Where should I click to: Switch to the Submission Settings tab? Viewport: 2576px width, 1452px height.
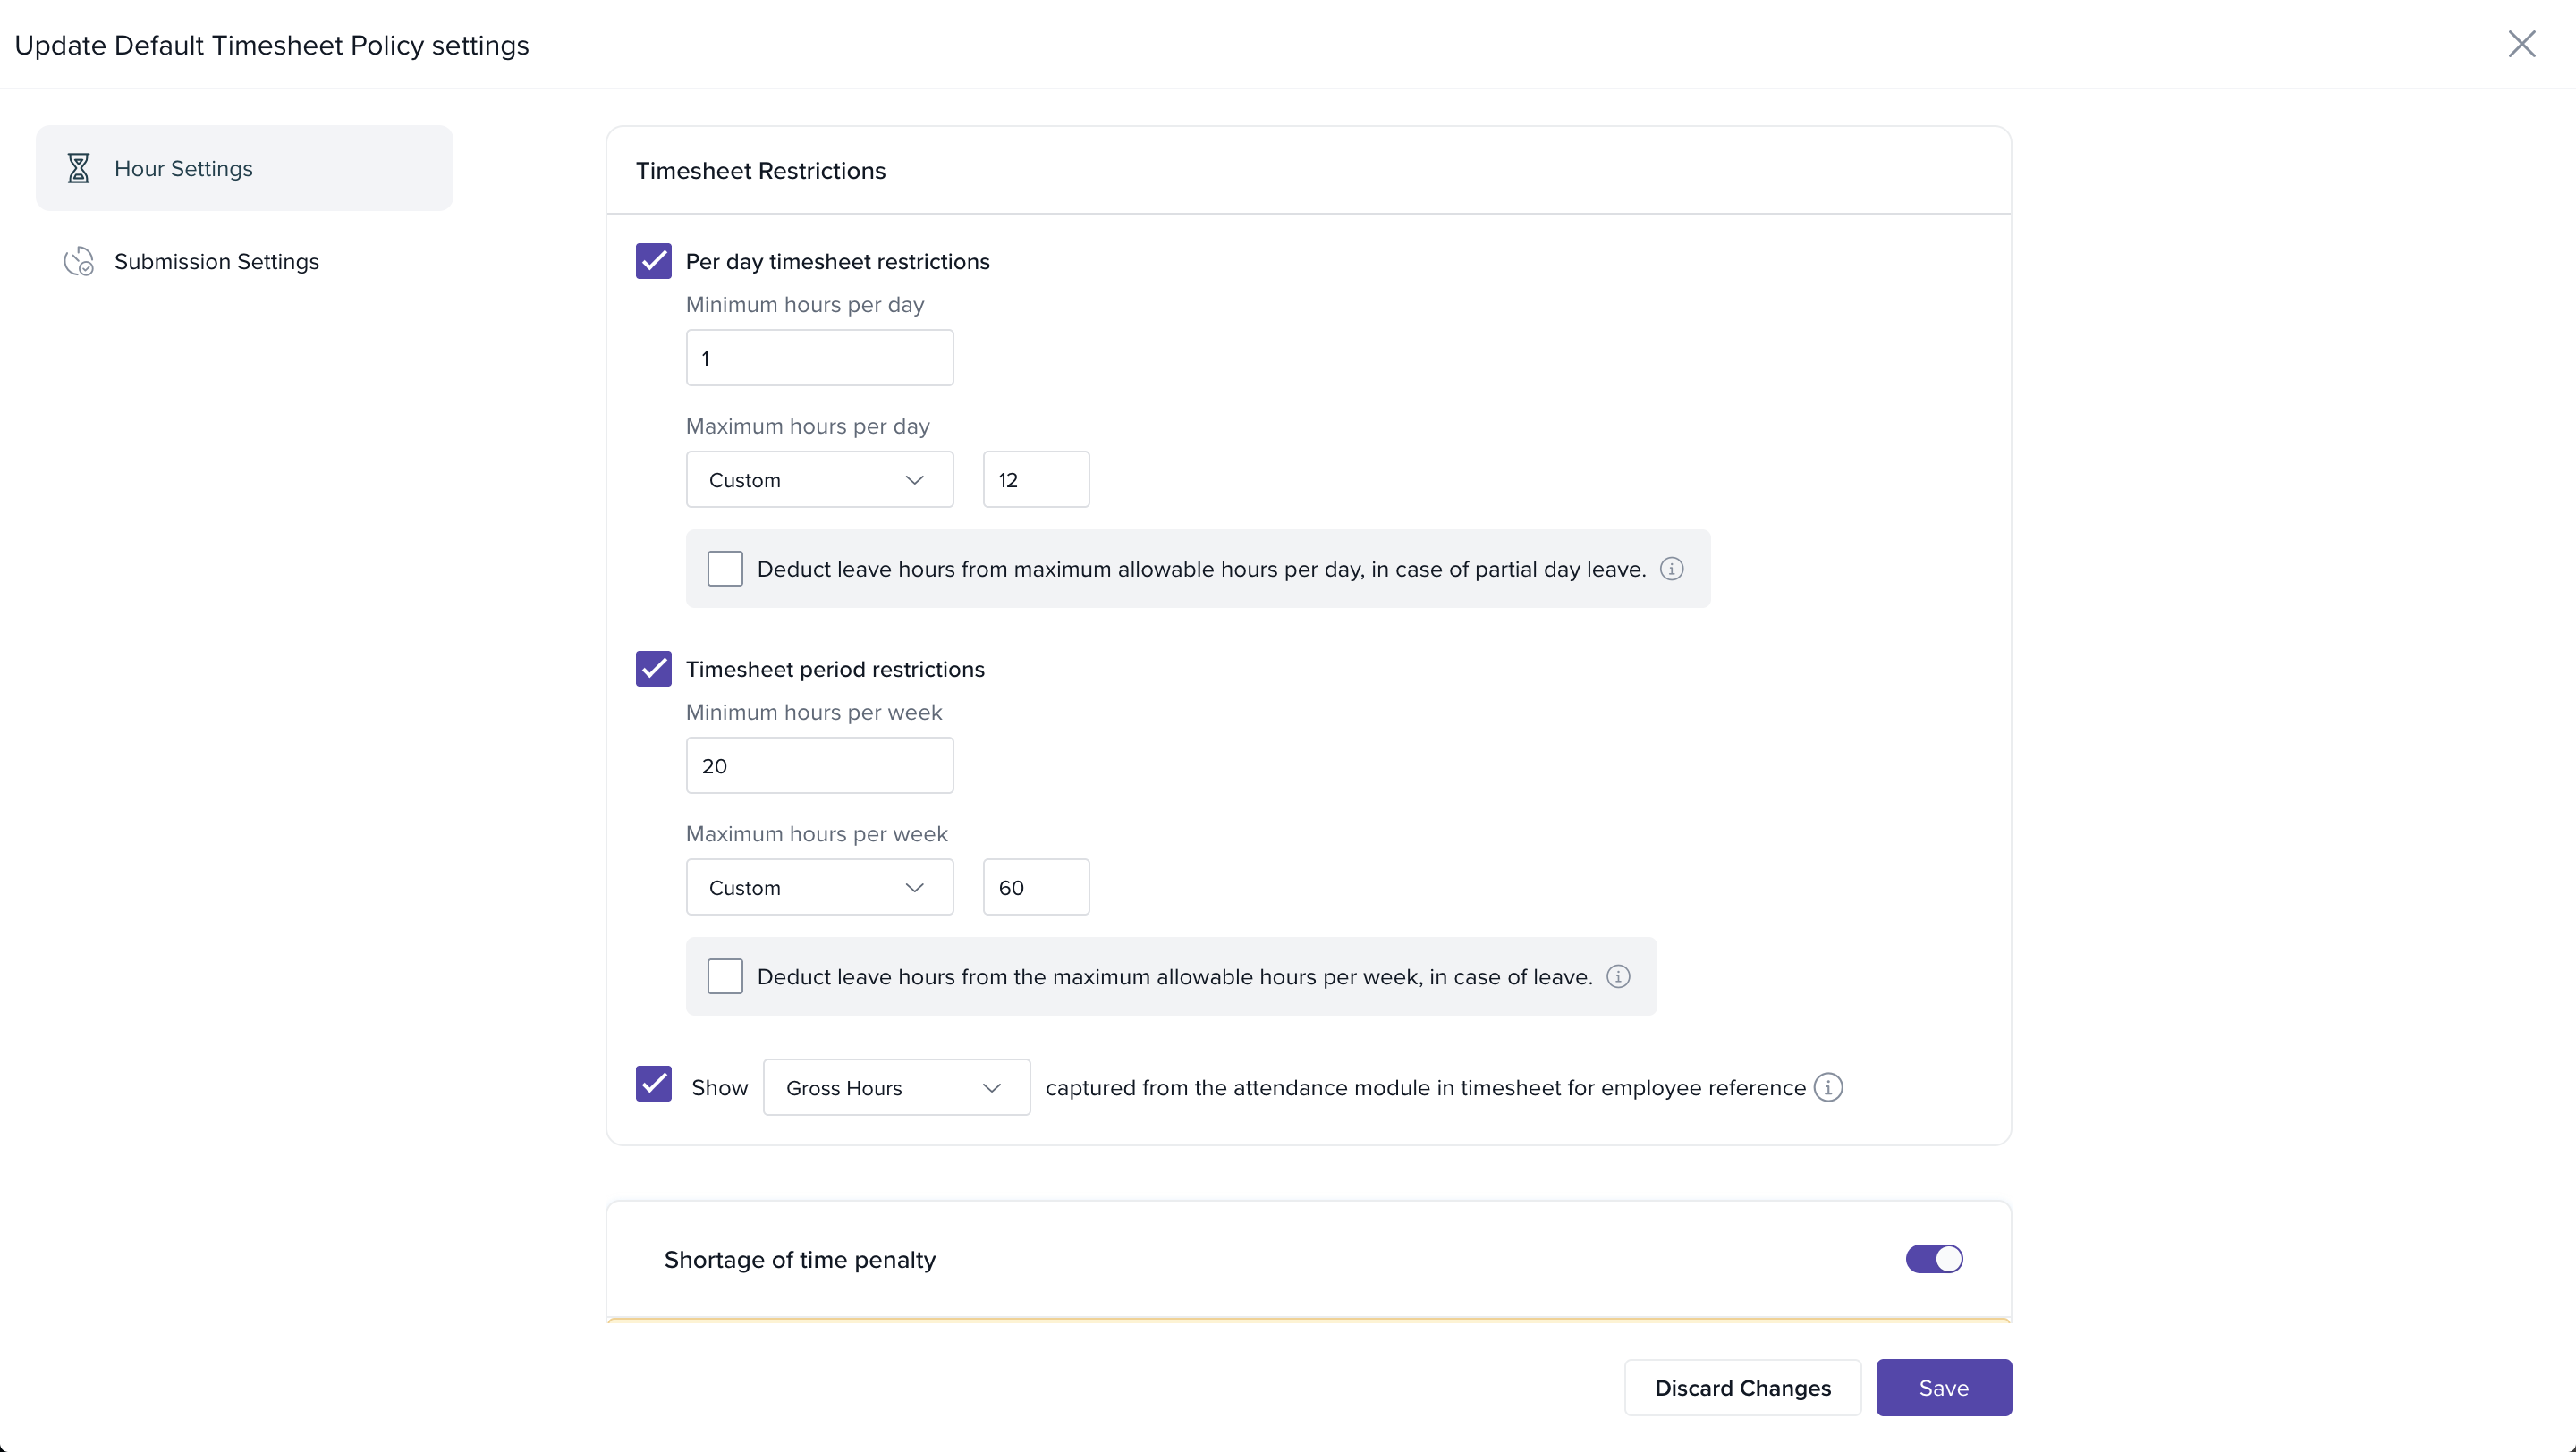[x=216, y=262]
